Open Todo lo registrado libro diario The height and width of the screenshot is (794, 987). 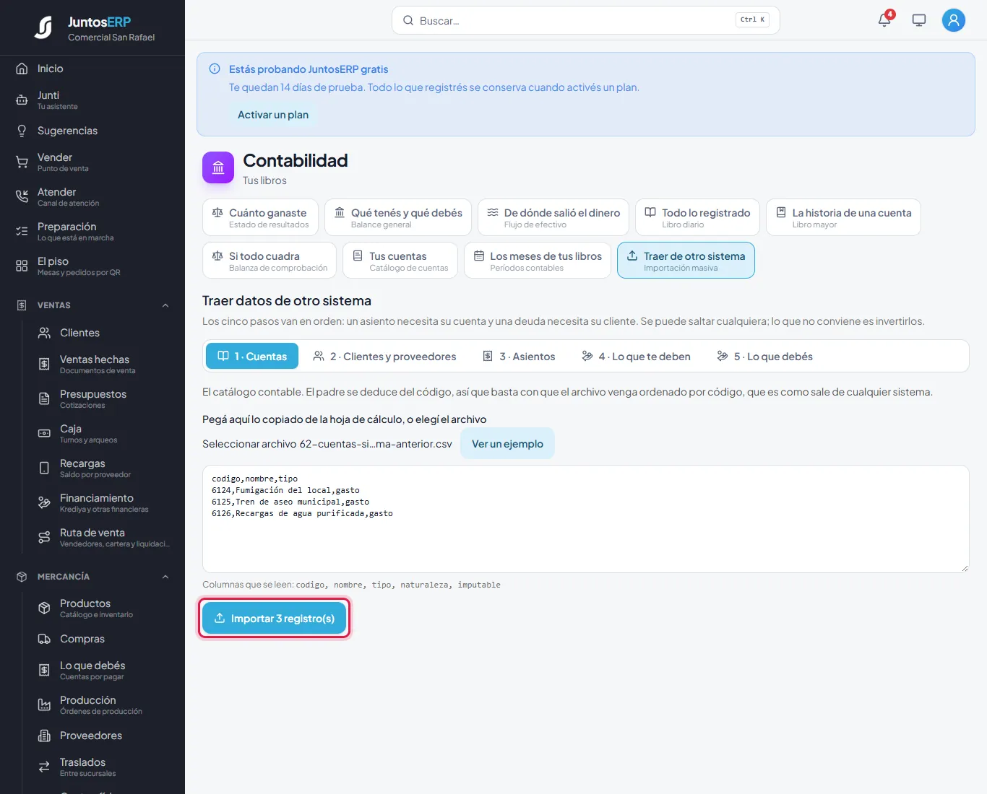point(697,217)
